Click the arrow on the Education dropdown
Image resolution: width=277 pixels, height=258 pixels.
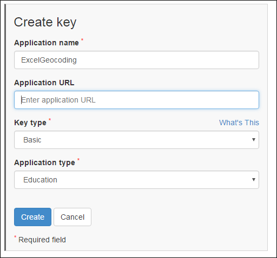(254, 180)
